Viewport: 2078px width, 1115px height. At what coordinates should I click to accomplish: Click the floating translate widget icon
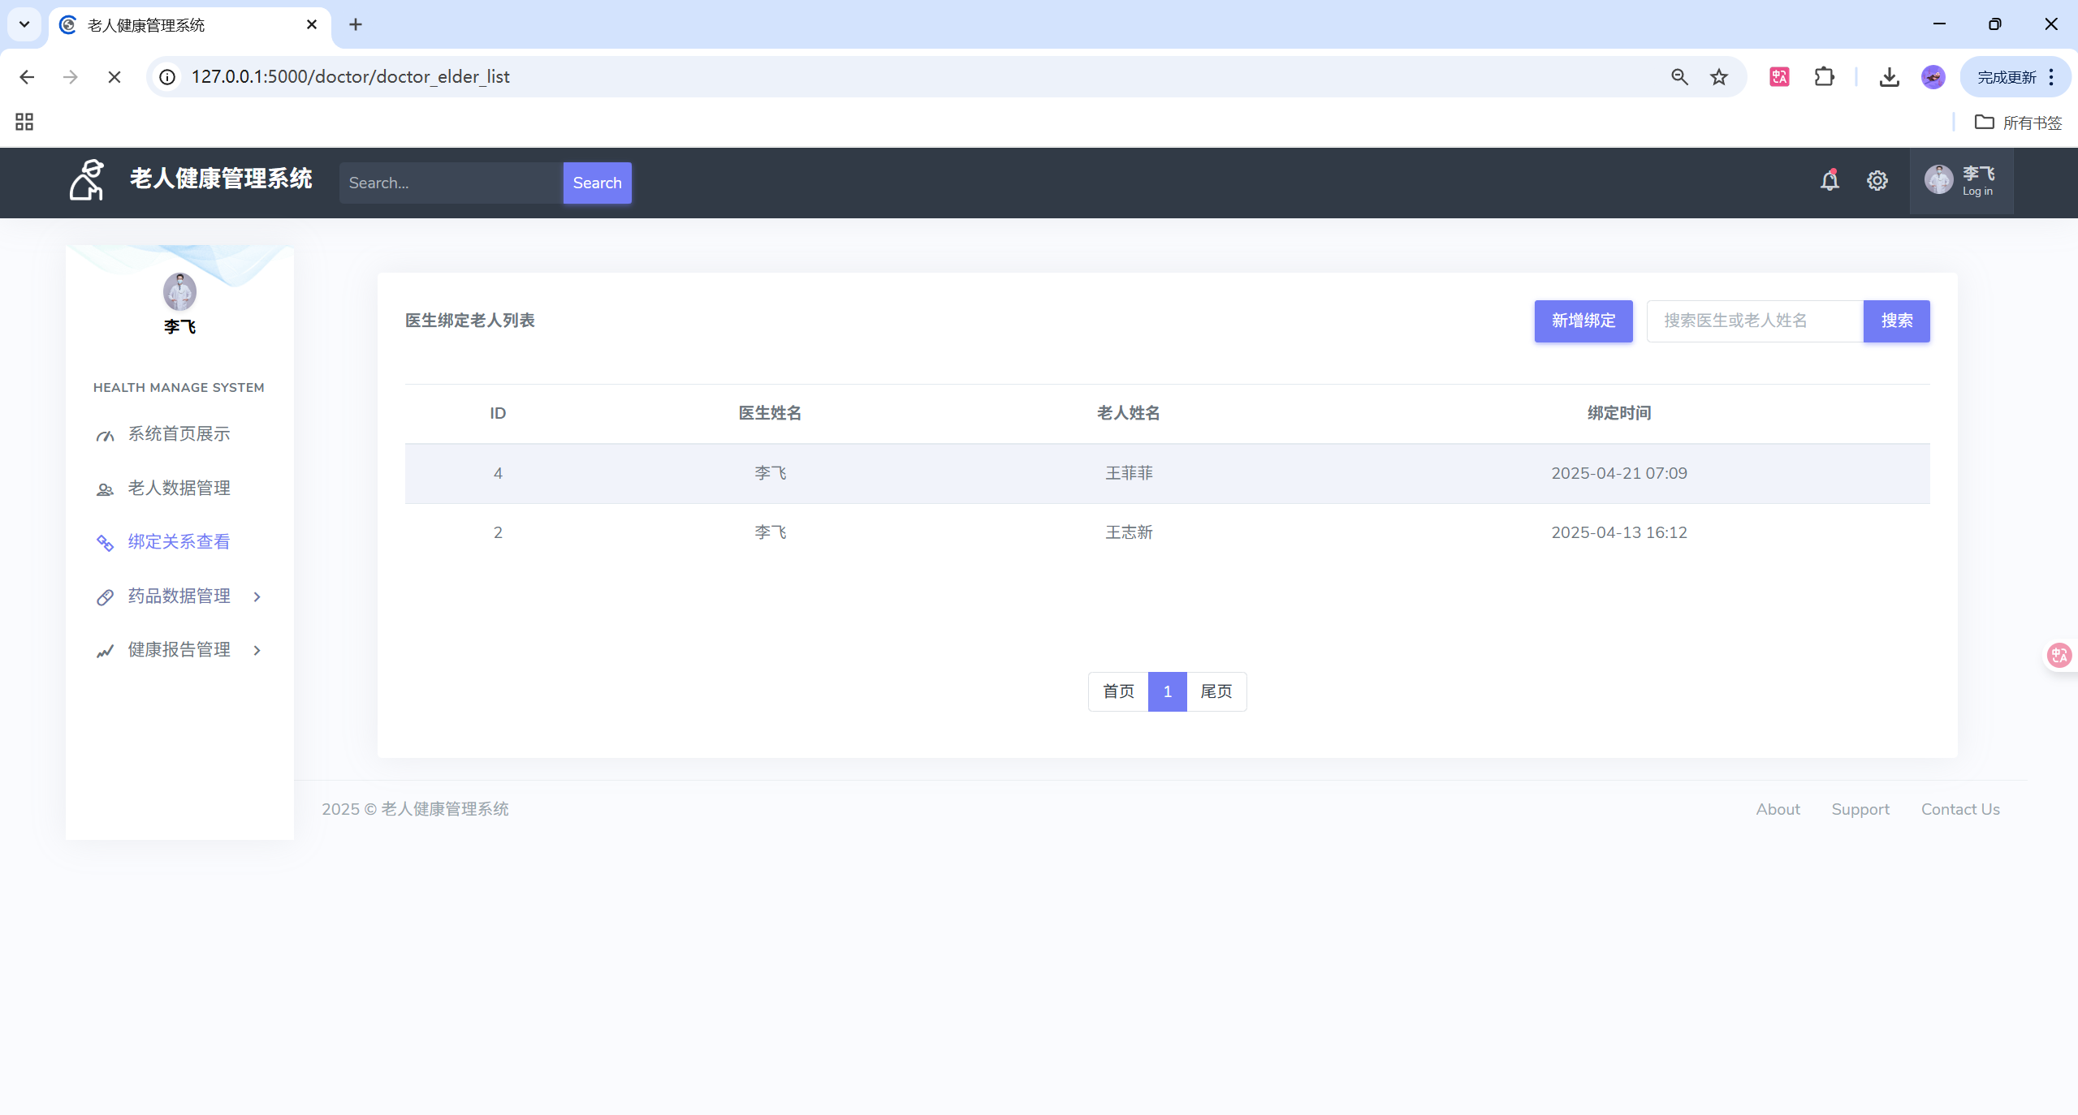point(2059,654)
